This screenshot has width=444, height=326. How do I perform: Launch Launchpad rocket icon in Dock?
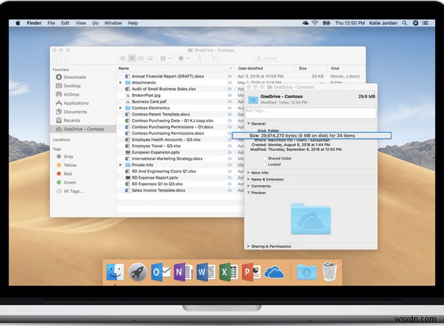(138, 272)
